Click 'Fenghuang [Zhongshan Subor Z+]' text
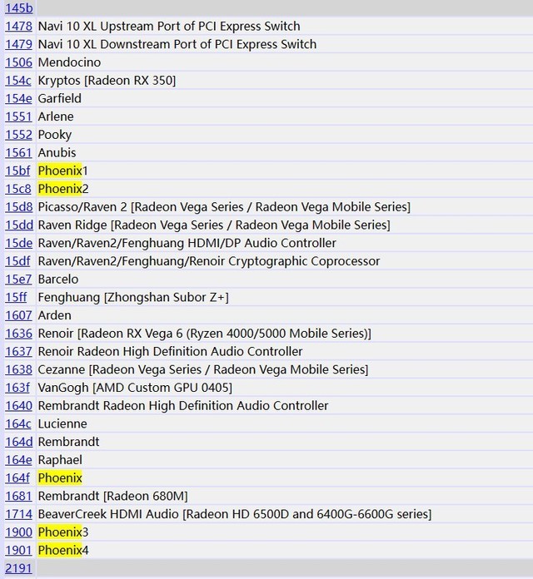Screen dimensions: 533x579 pos(133,298)
